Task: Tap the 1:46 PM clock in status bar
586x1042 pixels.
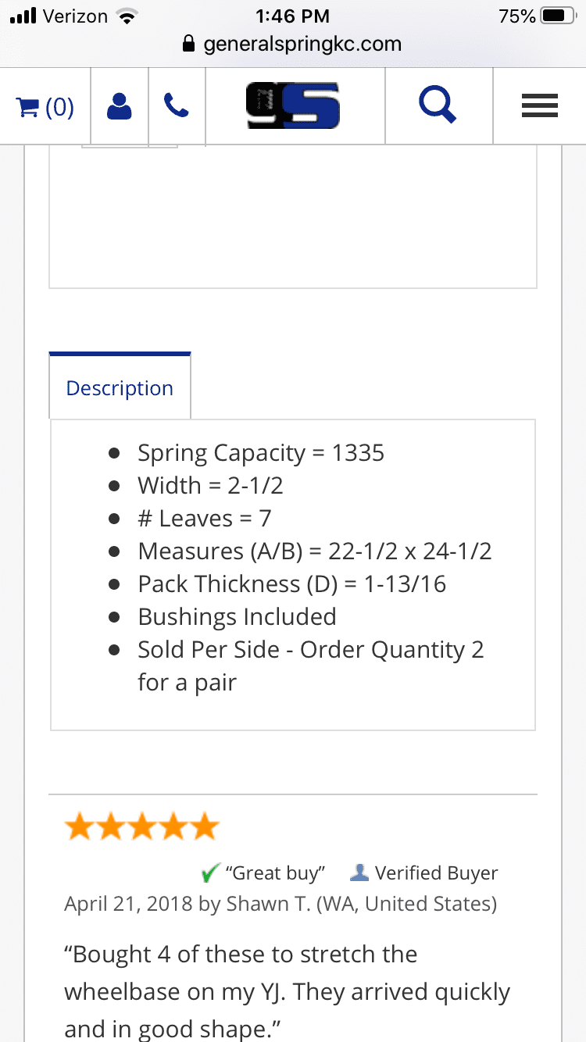Action: pos(293,16)
